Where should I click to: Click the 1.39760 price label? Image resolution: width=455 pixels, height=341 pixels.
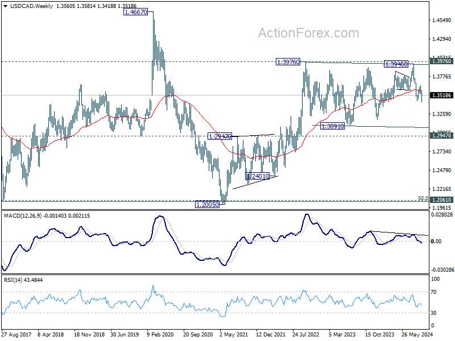tap(288, 62)
